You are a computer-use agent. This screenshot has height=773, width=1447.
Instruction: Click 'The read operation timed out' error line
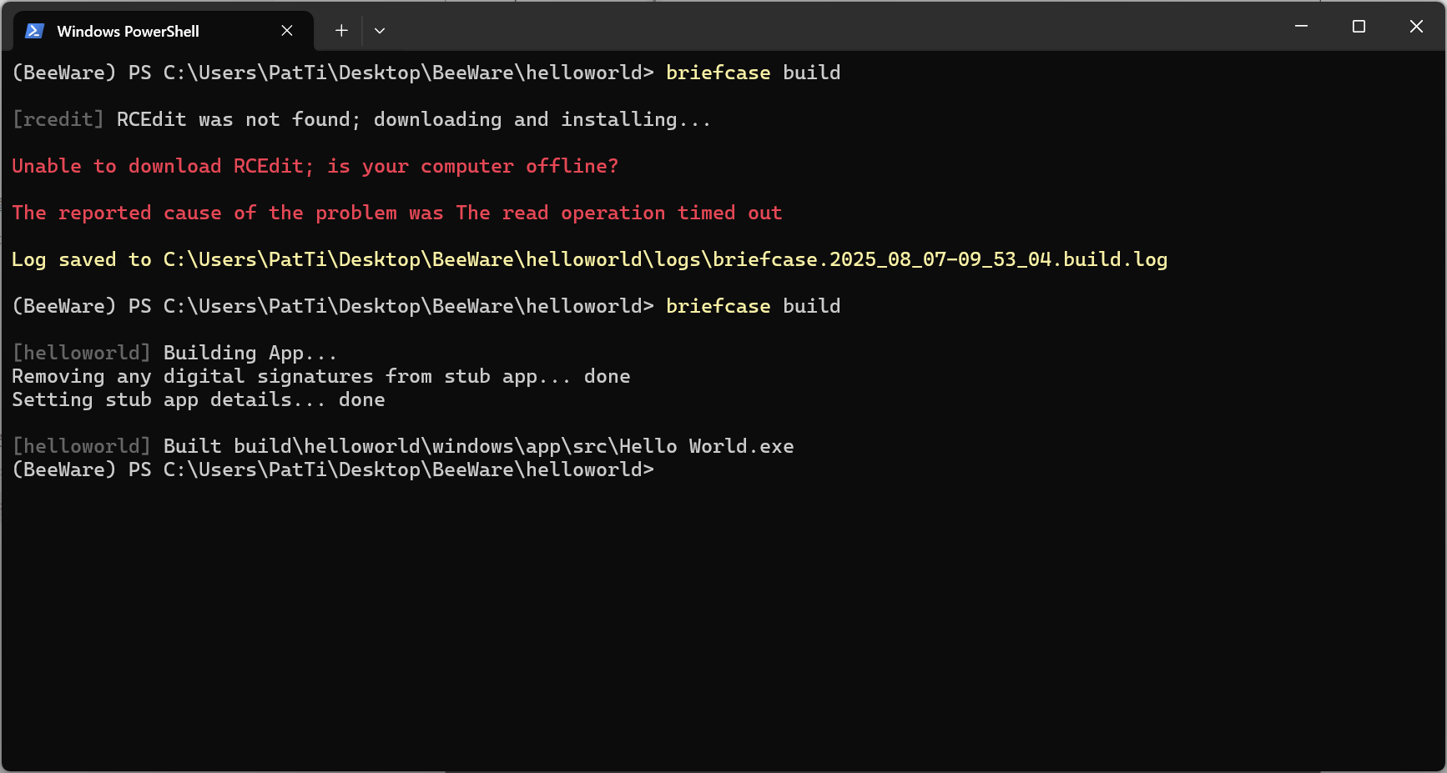[x=397, y=213]
